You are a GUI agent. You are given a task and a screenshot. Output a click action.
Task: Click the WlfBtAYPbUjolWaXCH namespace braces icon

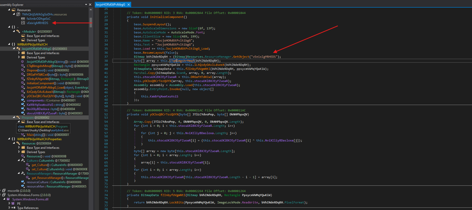tap(13, 44)
